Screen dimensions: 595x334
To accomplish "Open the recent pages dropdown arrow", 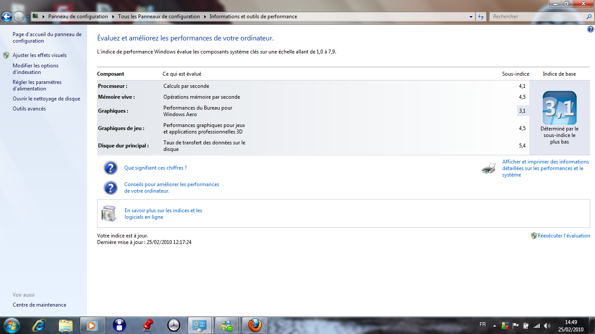I will pos(27,17).
